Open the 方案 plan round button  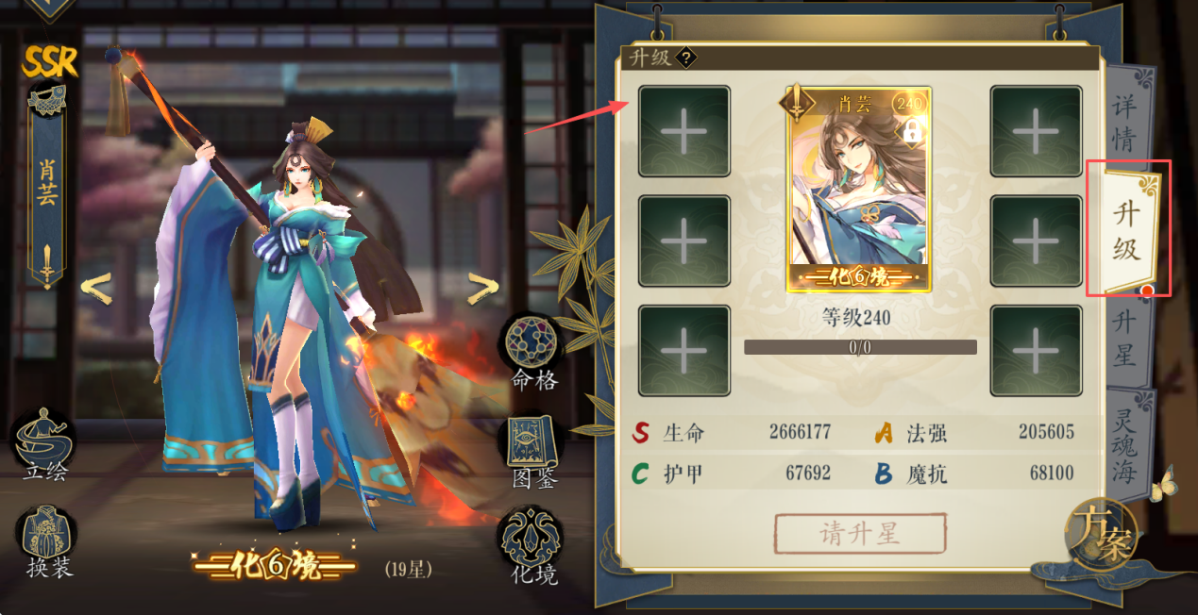(1101, 534)
